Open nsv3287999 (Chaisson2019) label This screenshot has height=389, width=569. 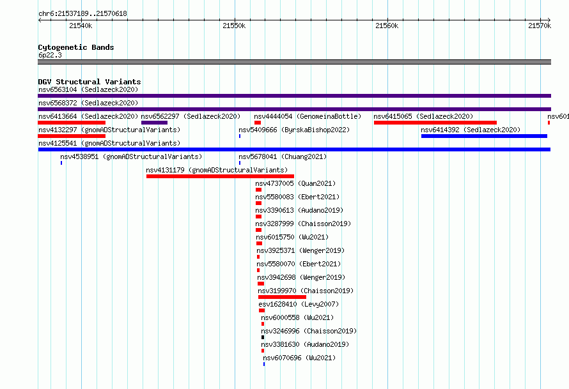303,224
